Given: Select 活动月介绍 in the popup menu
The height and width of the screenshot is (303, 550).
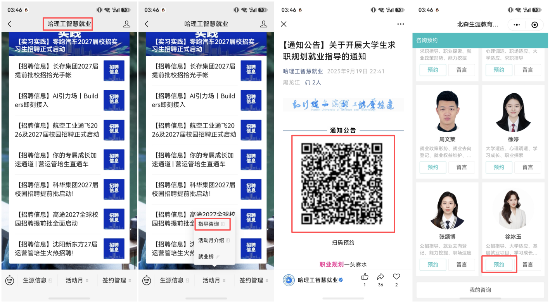Looking at the screenshot, I should (214, 240).
